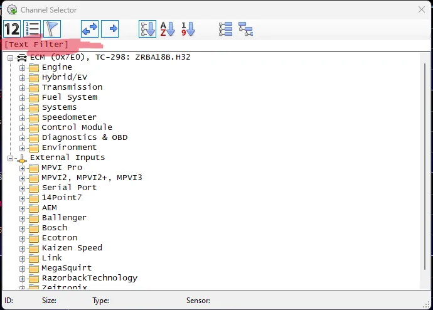The height and width of the screenshot is (310, 433).
Task: Click the expand-all tree icon
Action: [x=226, y=29]
